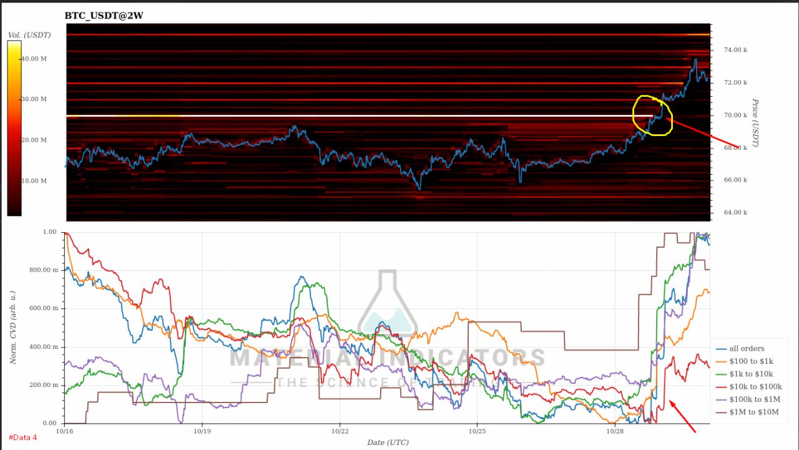Click the 'Norm. CVD (arb. u.)' axis title
This screenshot has width=799, height=450.
point(12,329)
